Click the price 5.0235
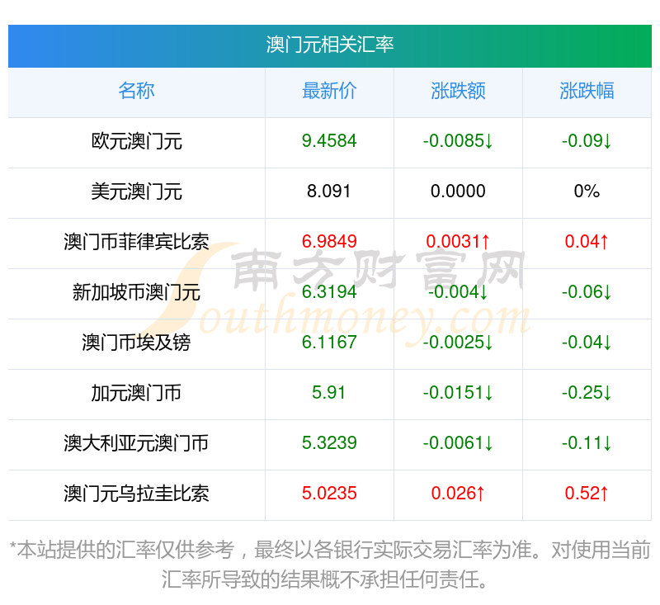 click(329, 494)
